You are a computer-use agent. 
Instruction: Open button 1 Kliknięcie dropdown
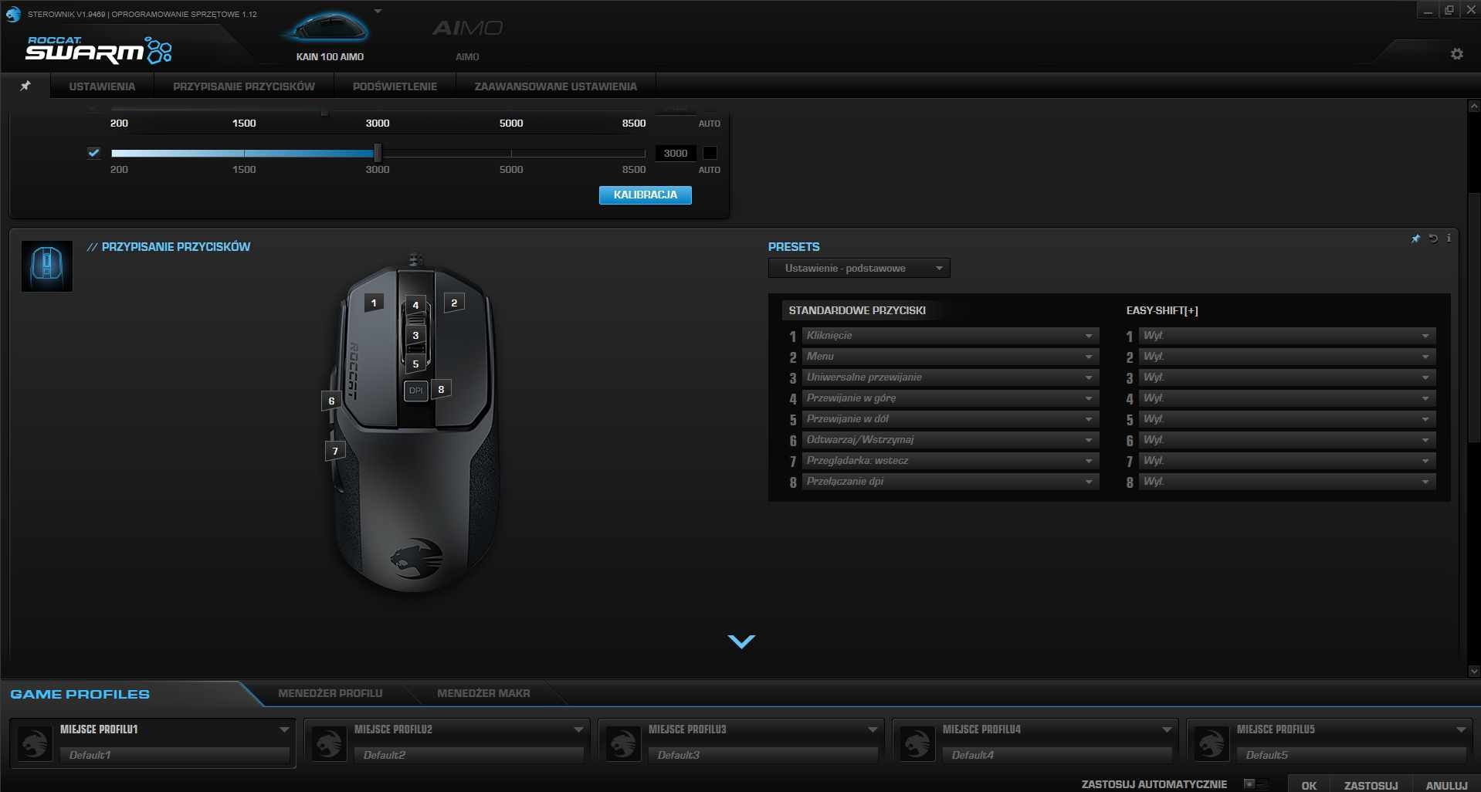pos(950,335)
